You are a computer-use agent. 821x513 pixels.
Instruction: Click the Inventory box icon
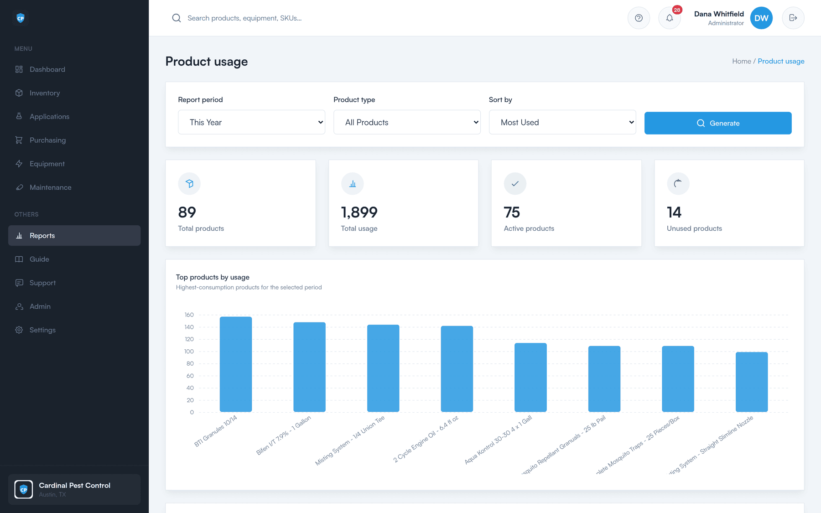pyautogui.click(x=19, y=93)
